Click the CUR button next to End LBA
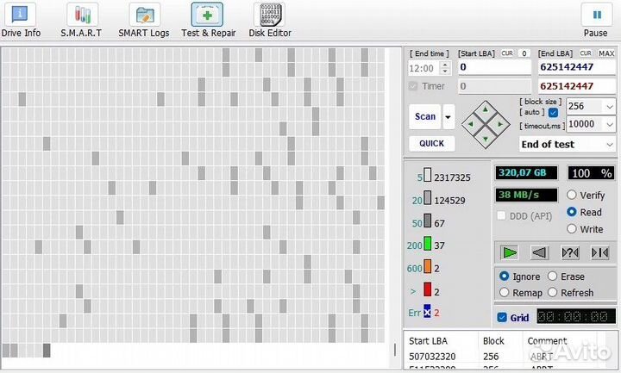621x373 pixels. (586, 53)
